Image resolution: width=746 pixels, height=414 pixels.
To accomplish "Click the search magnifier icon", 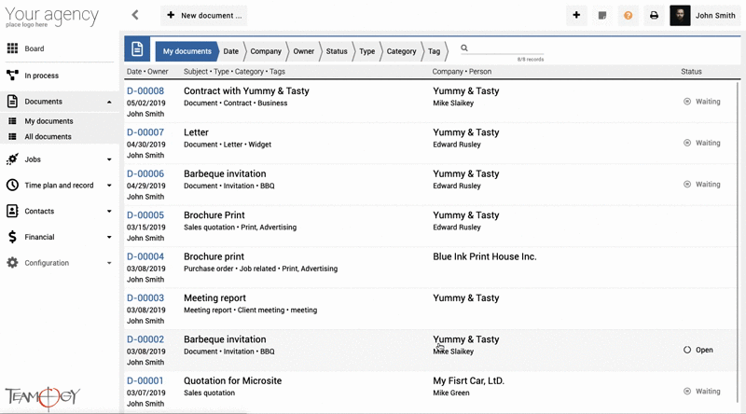I will (464, 48).
